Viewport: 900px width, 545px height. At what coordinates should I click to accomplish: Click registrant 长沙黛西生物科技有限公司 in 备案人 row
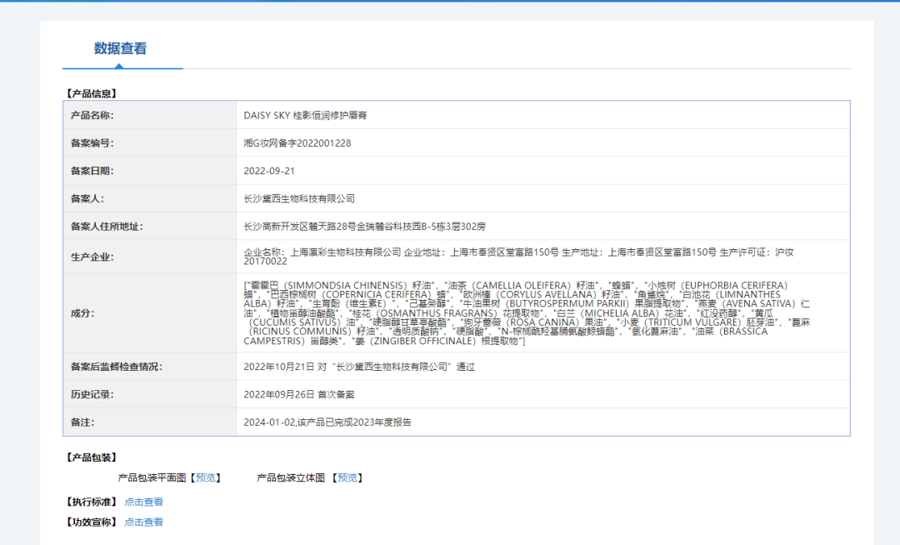coord(299,198)
